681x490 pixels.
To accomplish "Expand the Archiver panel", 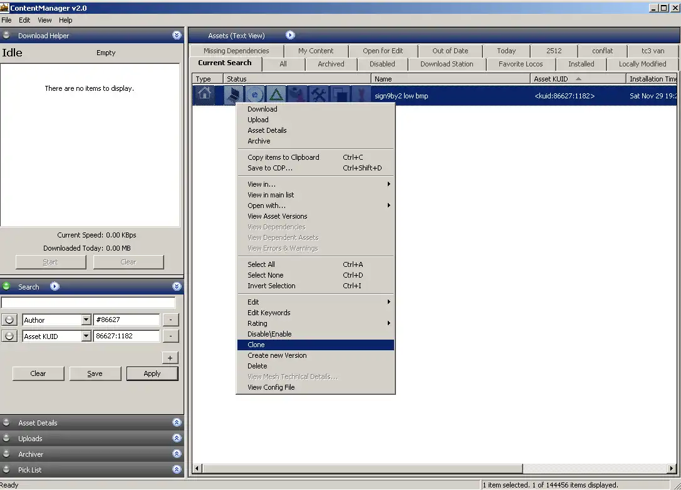I will 177,454.
